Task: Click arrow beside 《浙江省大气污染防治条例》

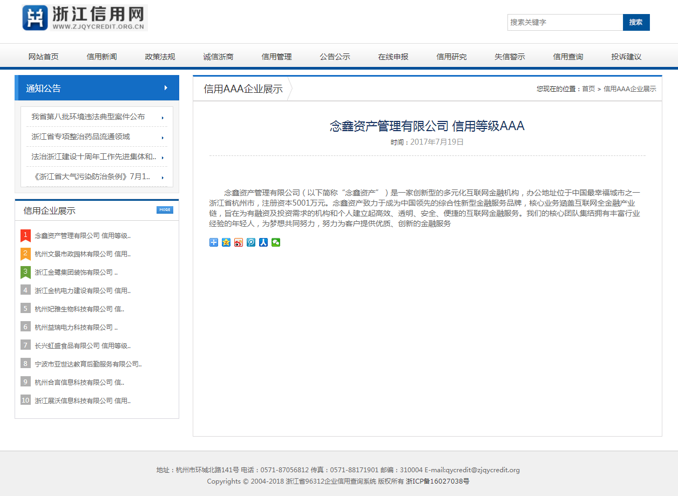Action: pos(162,178)
